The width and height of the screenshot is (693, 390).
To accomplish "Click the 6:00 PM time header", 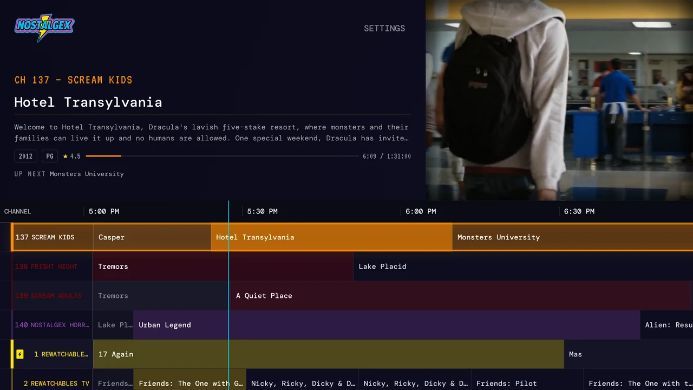I will tap(421, 211).
